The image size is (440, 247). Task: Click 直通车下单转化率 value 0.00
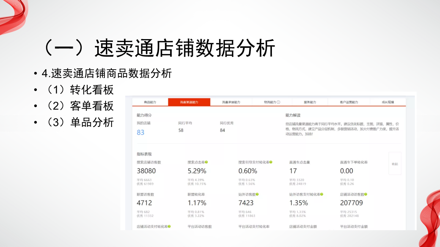pyautogui.click(x=346, y=171)
